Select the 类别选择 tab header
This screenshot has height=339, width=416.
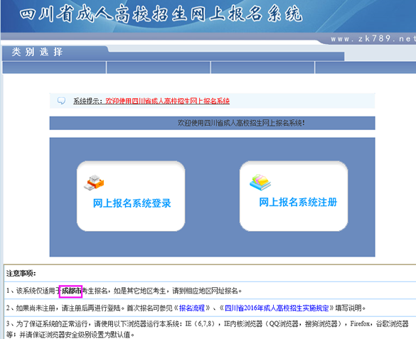click(x=38, y=52)
